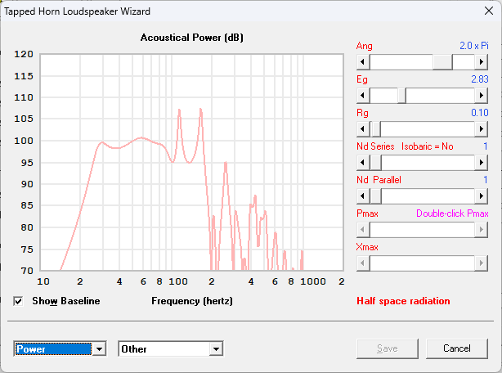Click the Eg value 2.83

coord(480,79)
